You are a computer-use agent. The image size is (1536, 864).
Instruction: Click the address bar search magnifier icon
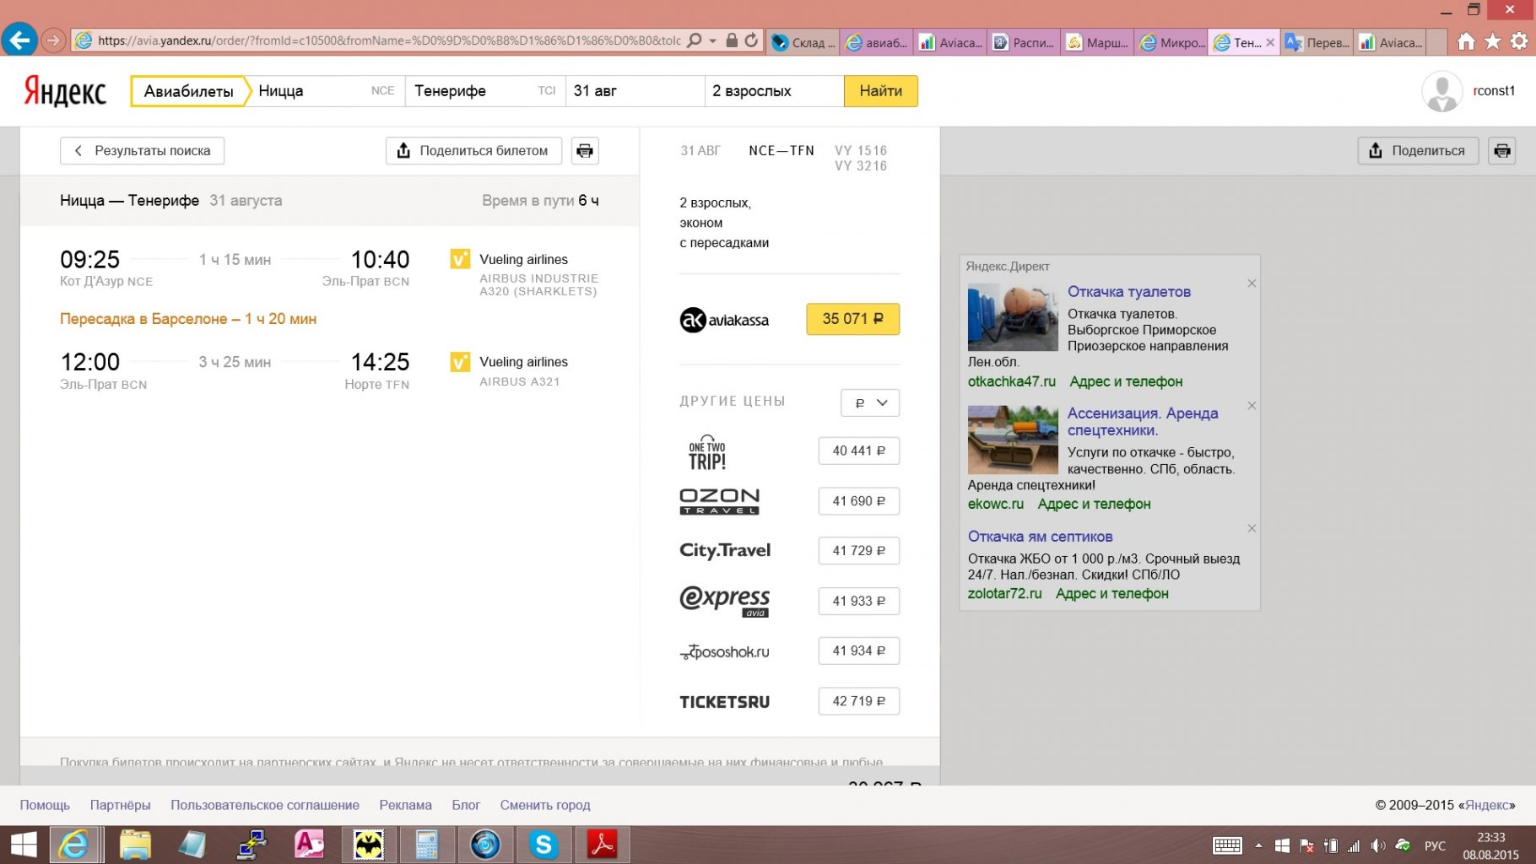694,40
